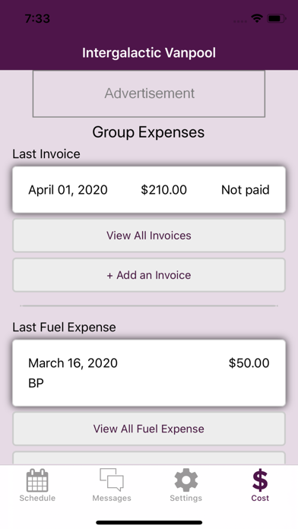Tap the partially visible button below fuel expenses
This screenshot has height=529, width=298.
tap(149, 458)
